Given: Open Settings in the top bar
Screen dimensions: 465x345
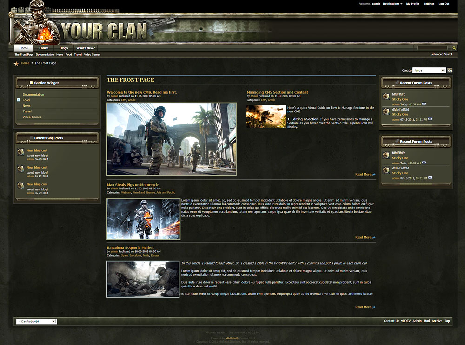Looking at the screenshot, I should (429, 4).
